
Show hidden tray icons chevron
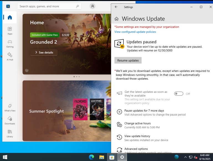[185, 157]
